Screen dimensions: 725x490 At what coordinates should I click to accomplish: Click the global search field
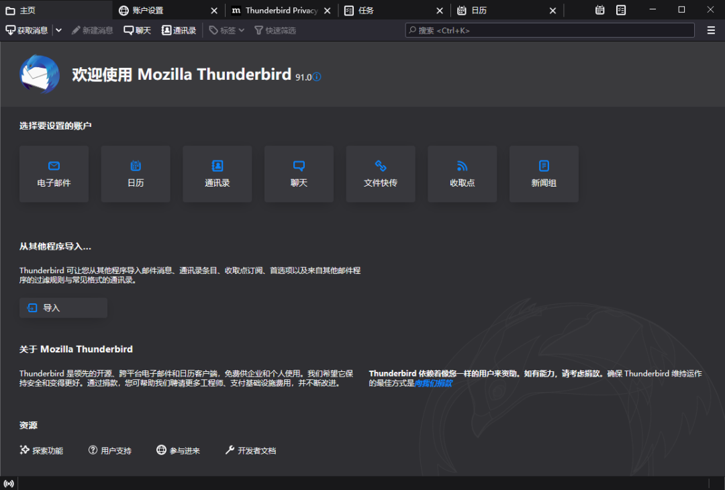coord(550,30)
